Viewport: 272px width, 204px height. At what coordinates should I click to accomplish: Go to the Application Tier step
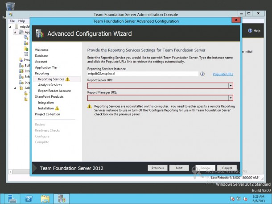point(46,67)
